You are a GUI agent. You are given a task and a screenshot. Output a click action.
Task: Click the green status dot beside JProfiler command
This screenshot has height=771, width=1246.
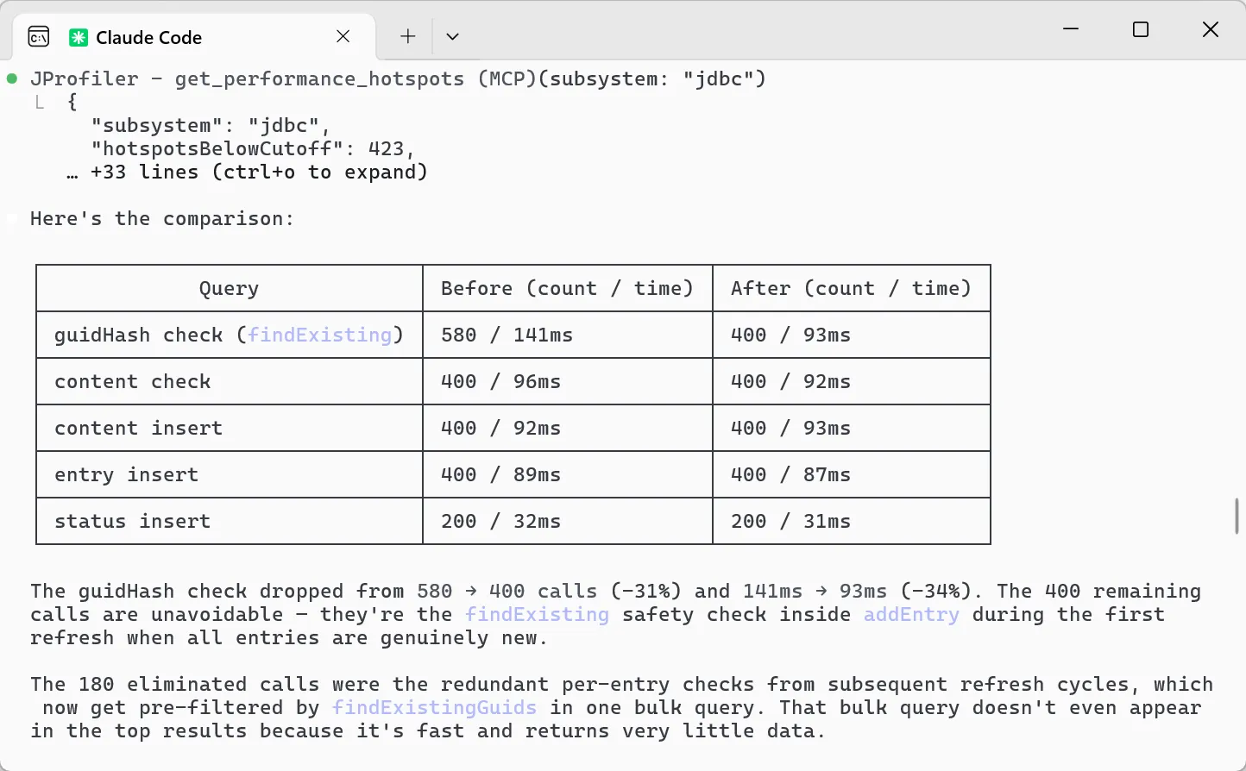[11, 78]
